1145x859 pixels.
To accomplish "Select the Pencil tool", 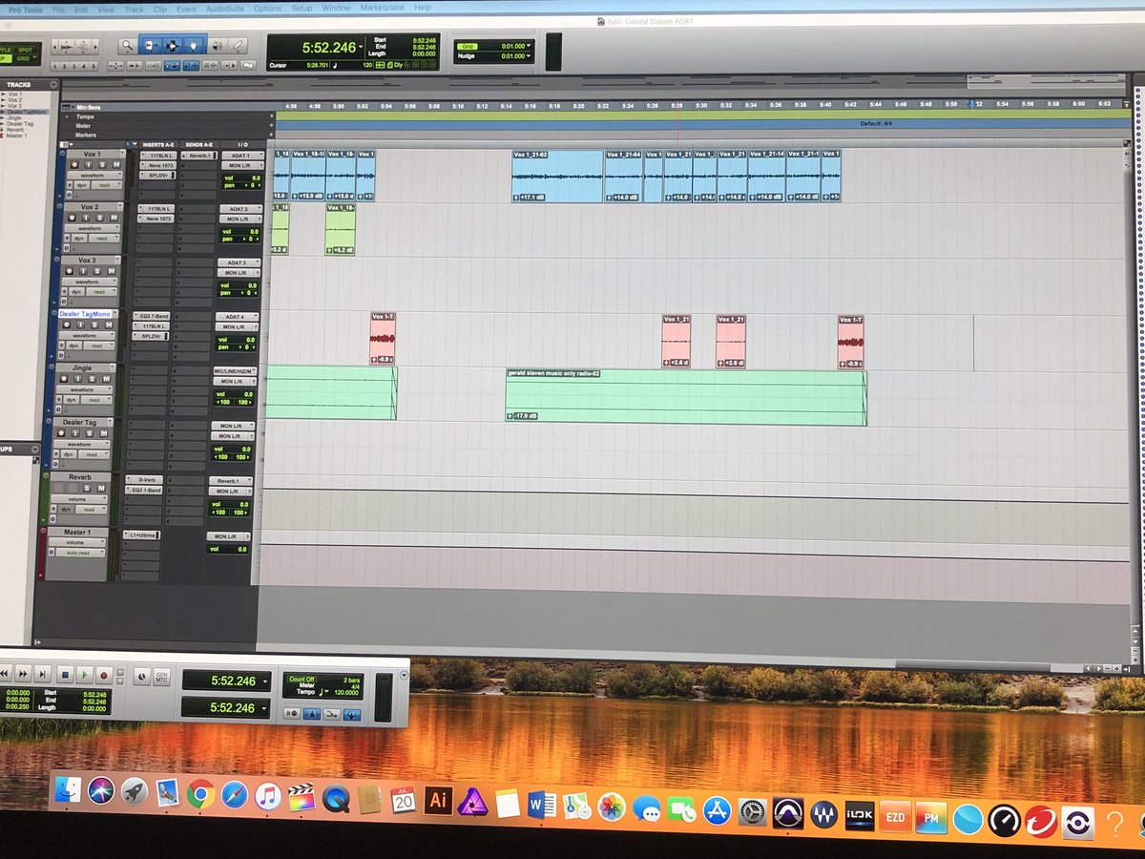I will (x=238, y=46).
